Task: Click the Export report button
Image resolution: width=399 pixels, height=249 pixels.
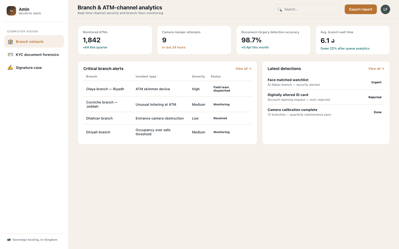Action: point(361,9)
